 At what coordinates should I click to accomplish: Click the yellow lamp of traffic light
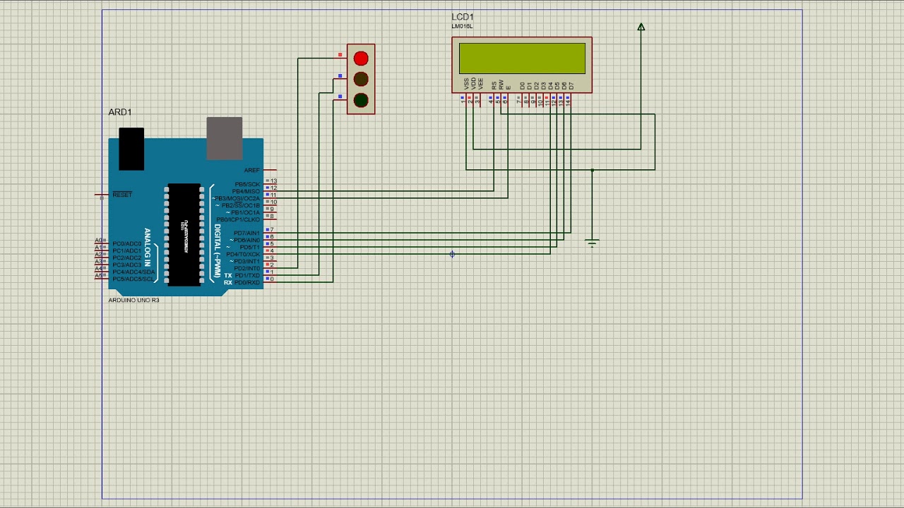361,79
